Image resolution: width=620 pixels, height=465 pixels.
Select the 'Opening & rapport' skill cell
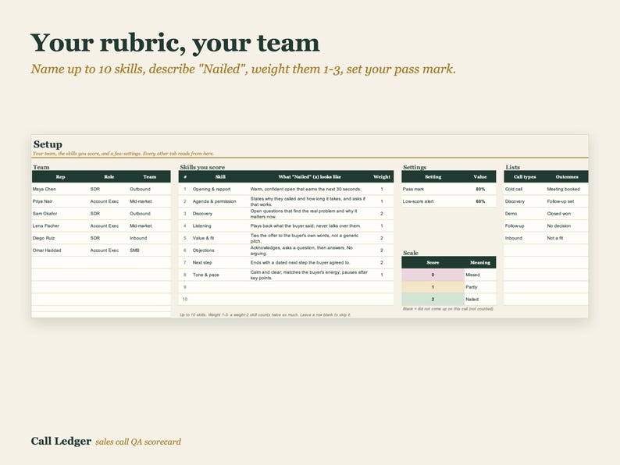click(220, 190)
